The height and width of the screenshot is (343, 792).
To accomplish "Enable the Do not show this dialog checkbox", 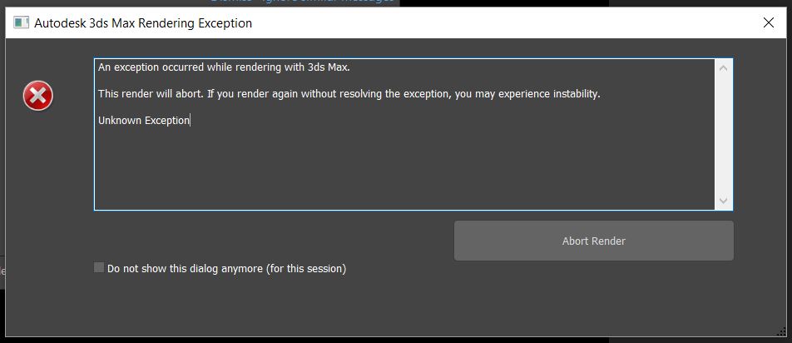I will coord(99,268).
